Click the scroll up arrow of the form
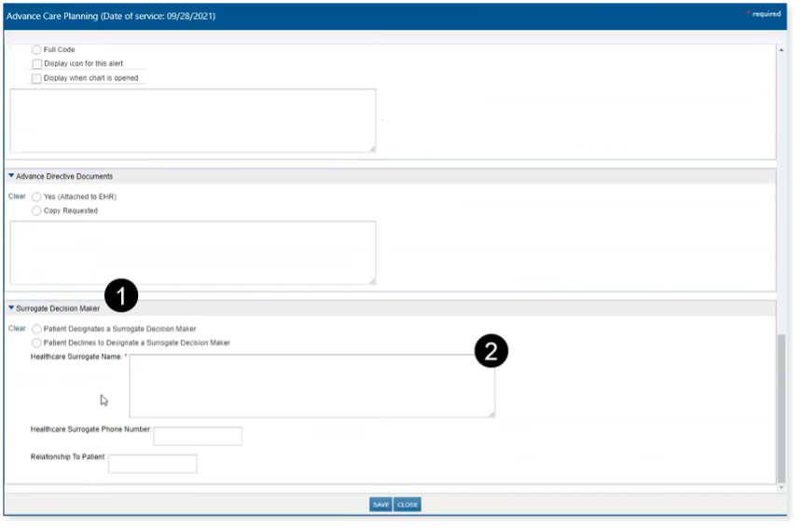This screenshot has height=529, width=800. click(781, 49)
